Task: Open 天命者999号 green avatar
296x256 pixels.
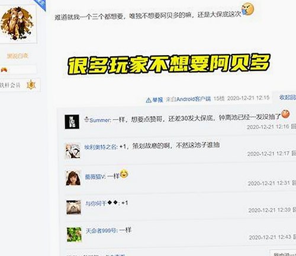Action: (74, 235)
